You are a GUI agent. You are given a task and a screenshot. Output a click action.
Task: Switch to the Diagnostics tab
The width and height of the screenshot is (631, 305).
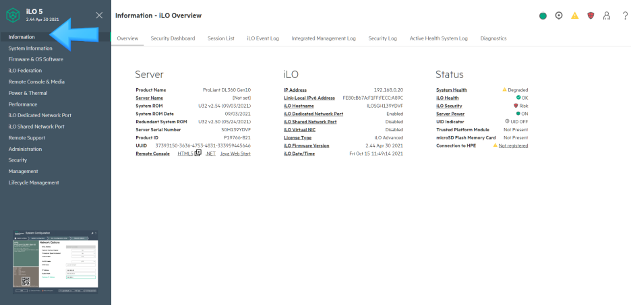tap(493, 38)
